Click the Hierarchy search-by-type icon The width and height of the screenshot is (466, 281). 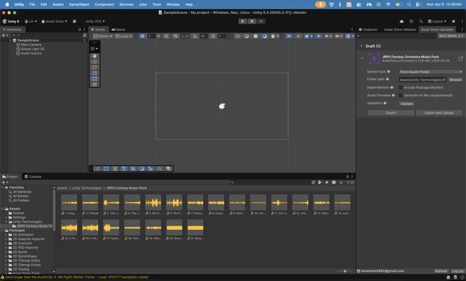tap(85, 35)
